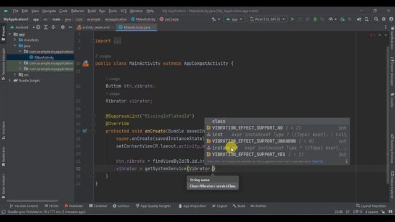Click Expand All icon in Project panel
Screen dimensions: 395x222
(x=46, y=27)
